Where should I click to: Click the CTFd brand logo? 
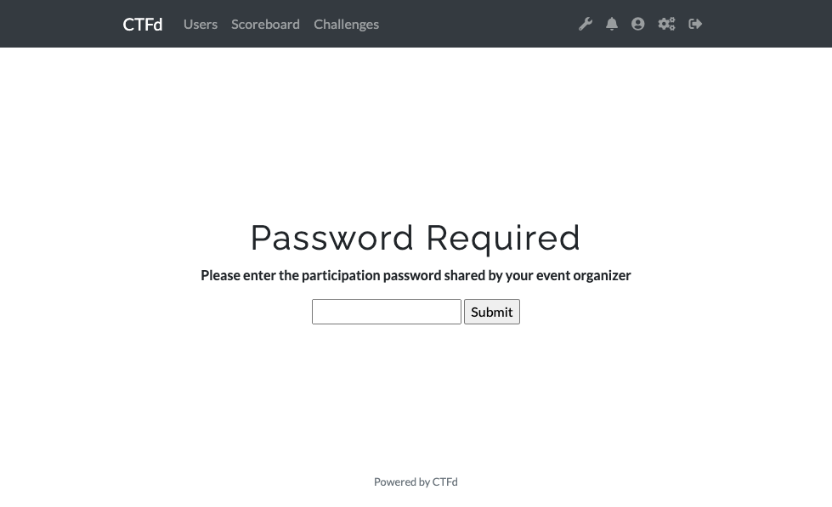(143, 24)
